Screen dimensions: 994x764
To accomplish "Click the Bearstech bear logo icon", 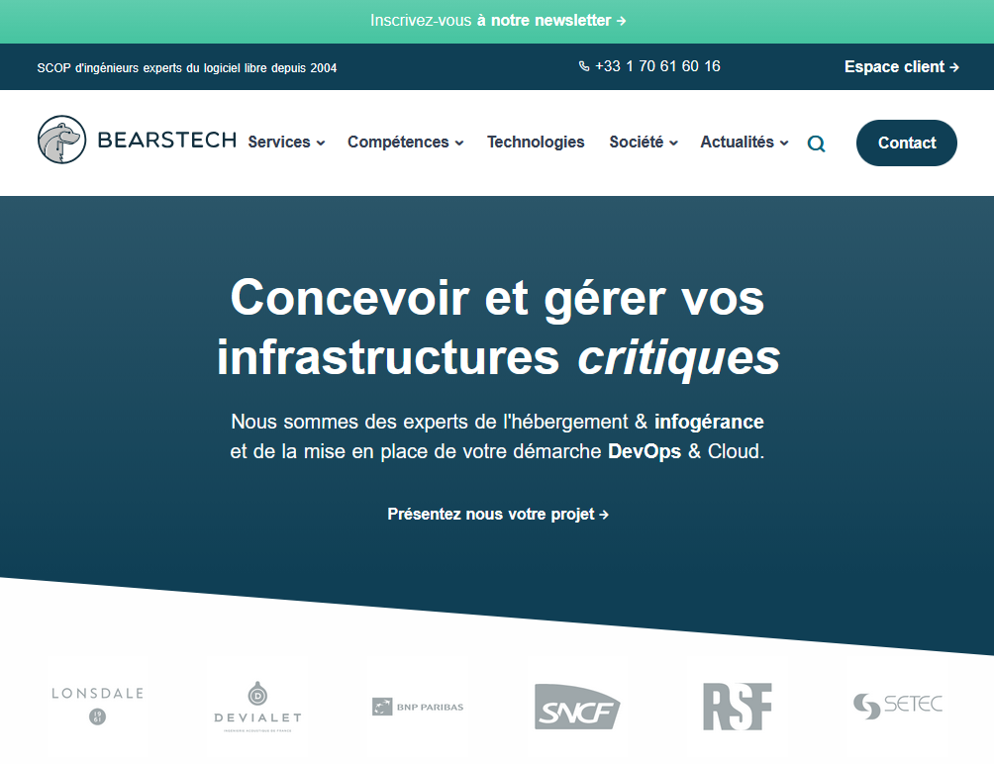I will pos(62,140).
